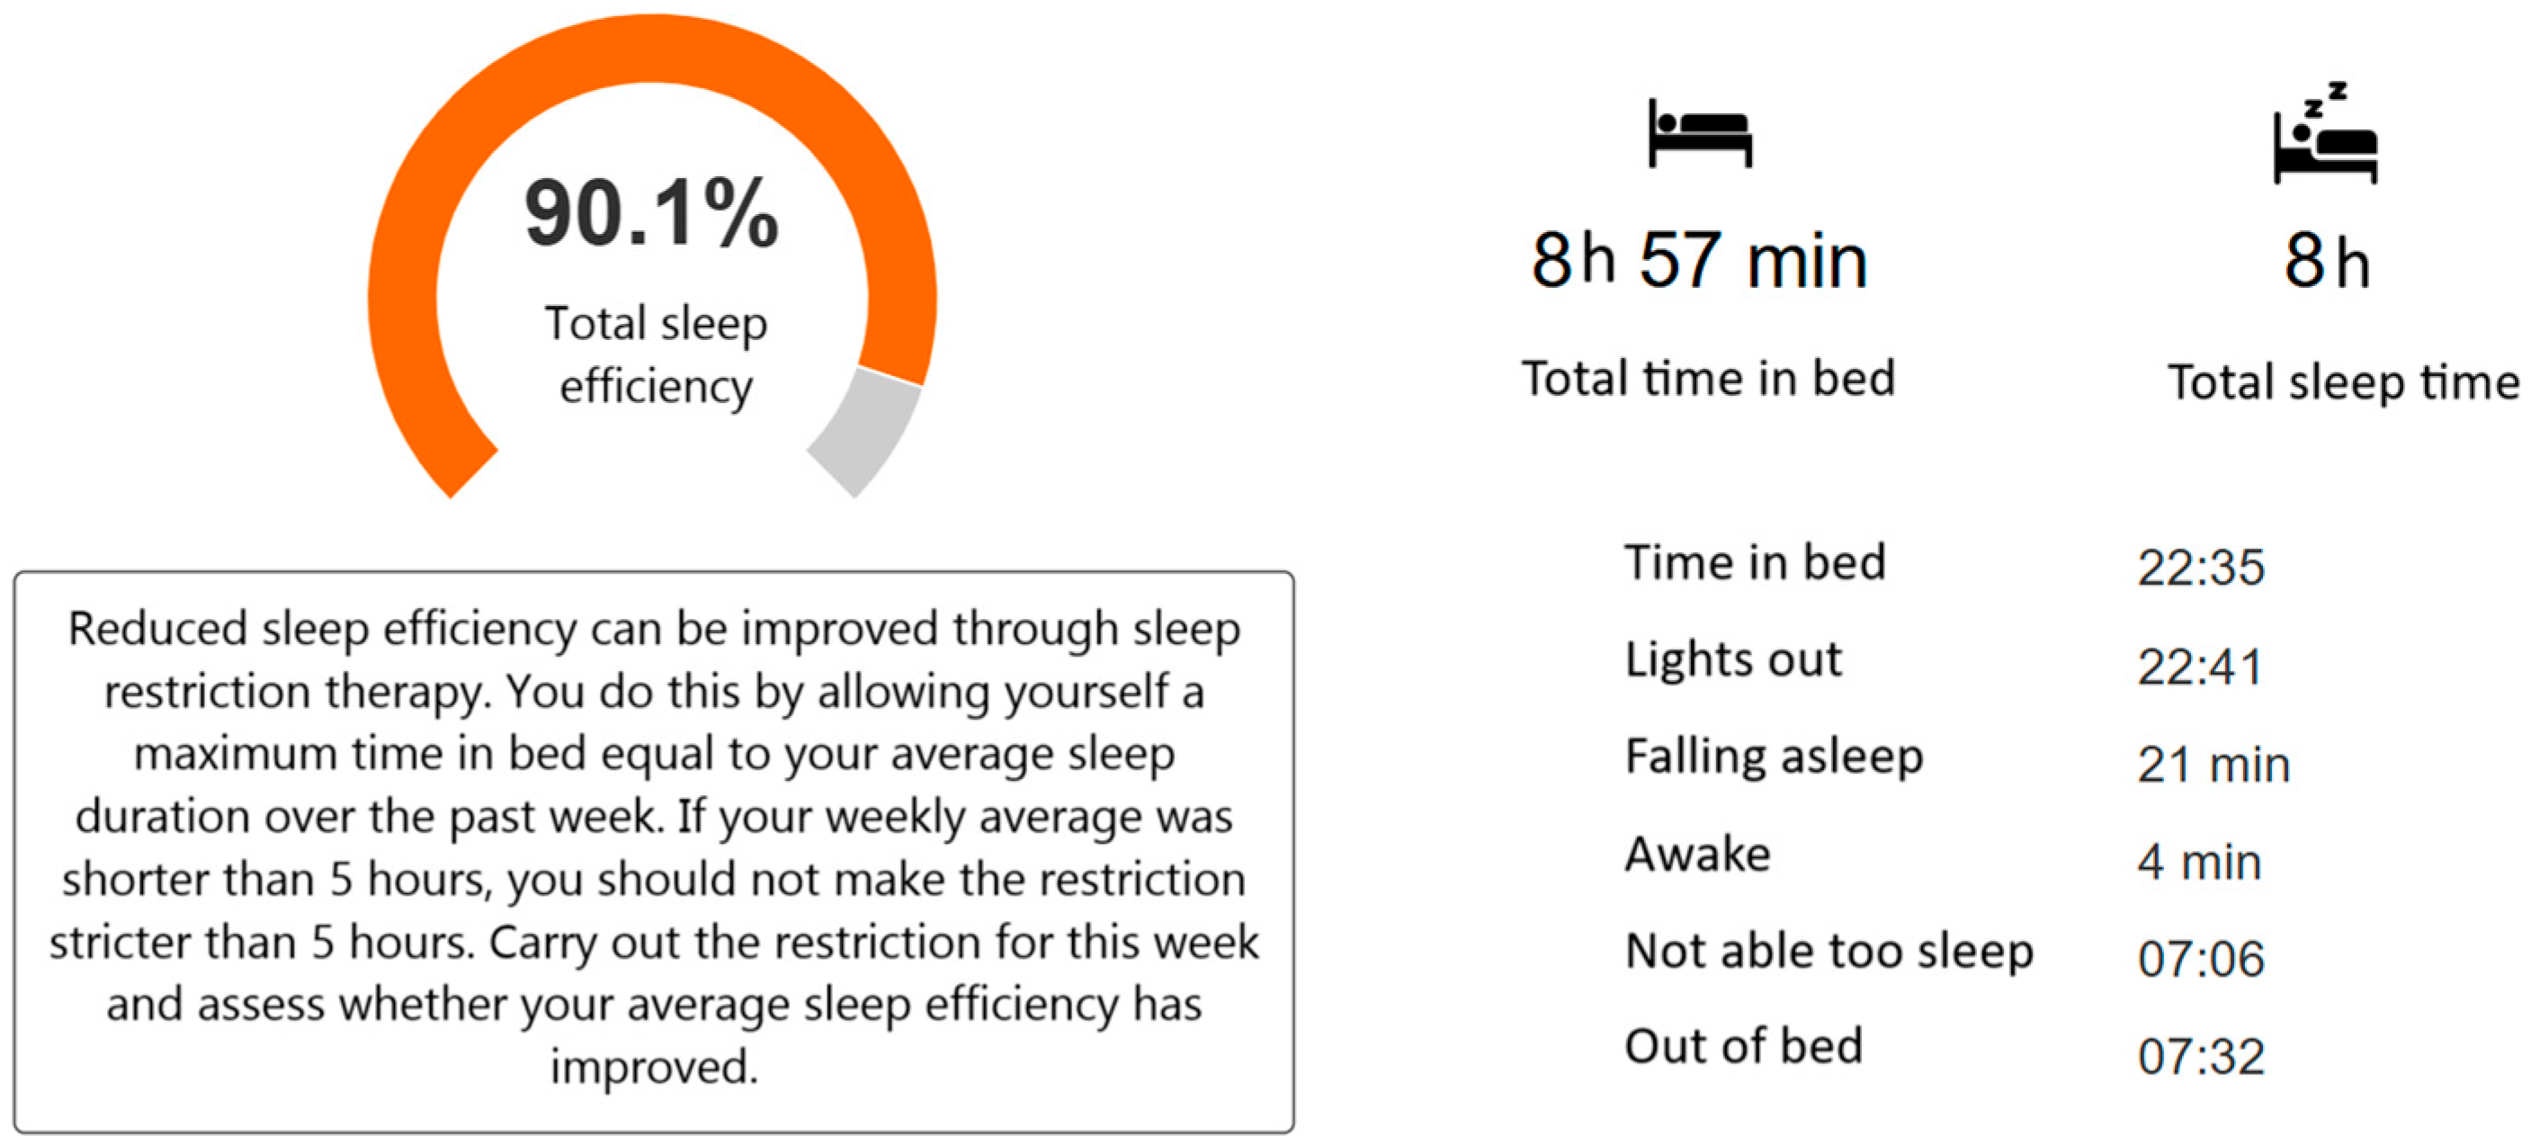Select the Time in bed row label
The width and height of the screenshot is (2531, 1146).
(1755, 562)
